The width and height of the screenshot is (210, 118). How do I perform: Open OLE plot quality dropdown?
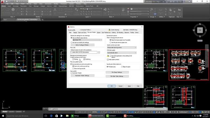click(122, 53)
